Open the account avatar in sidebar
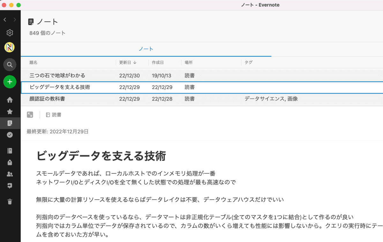Viewport: 383px width, 242px height. 10,48
